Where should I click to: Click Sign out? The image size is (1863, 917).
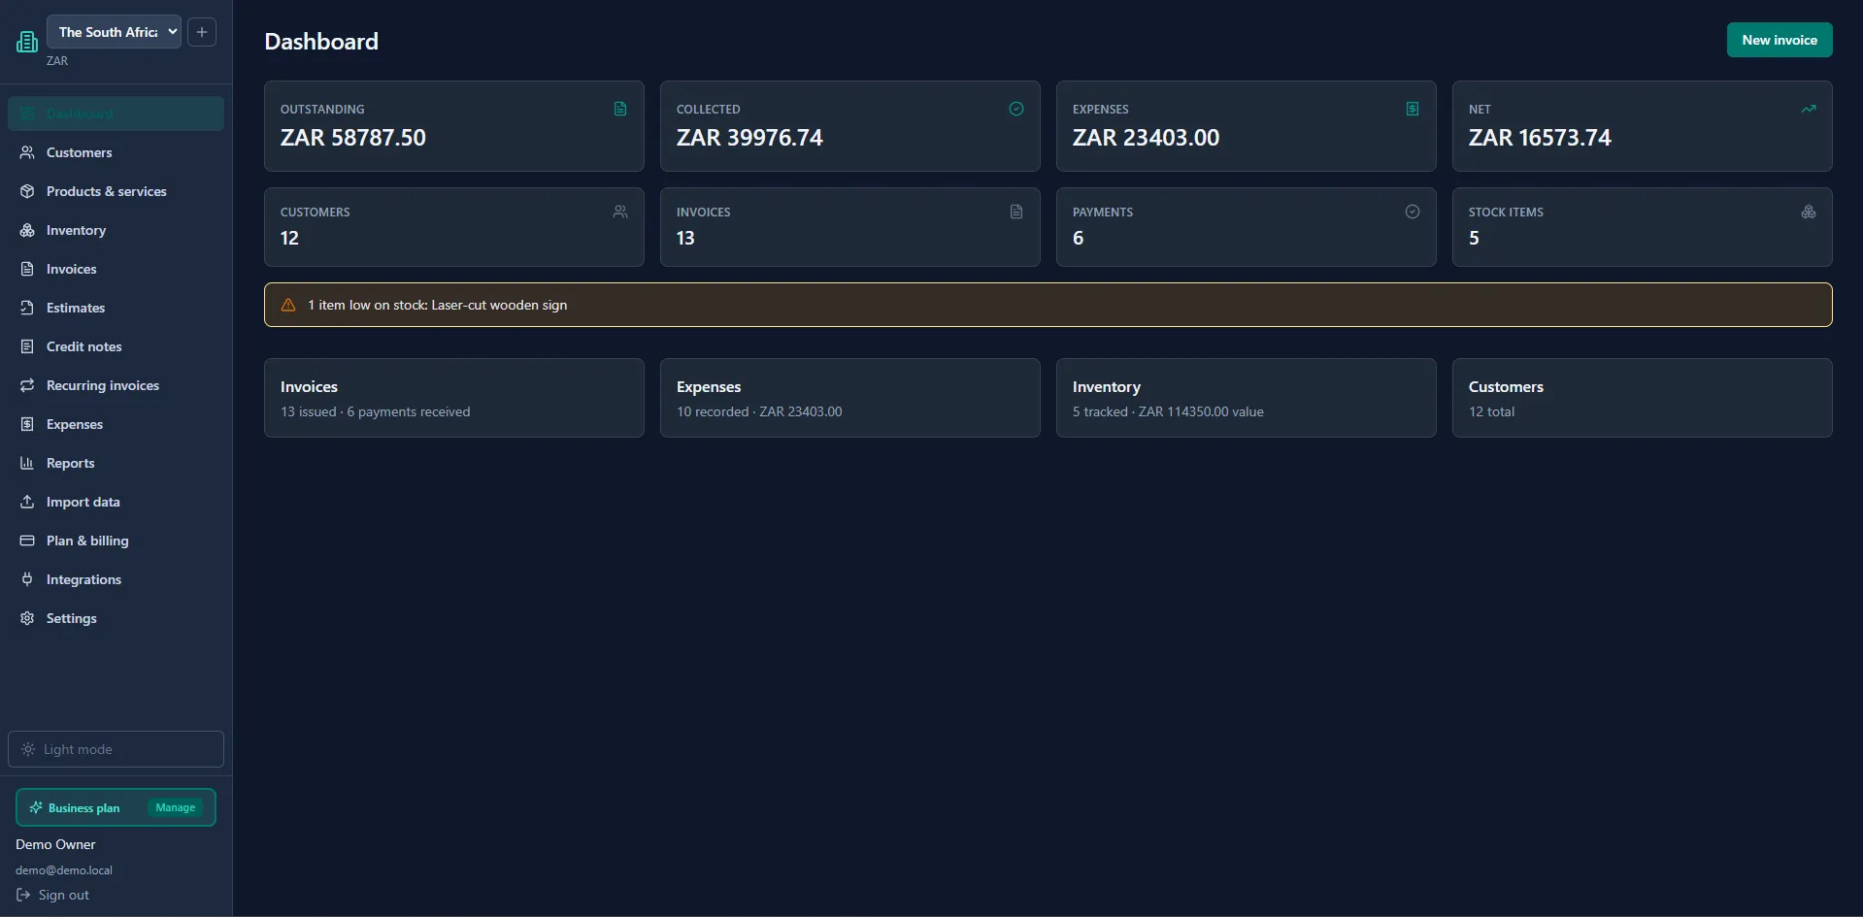coord(52,895)
